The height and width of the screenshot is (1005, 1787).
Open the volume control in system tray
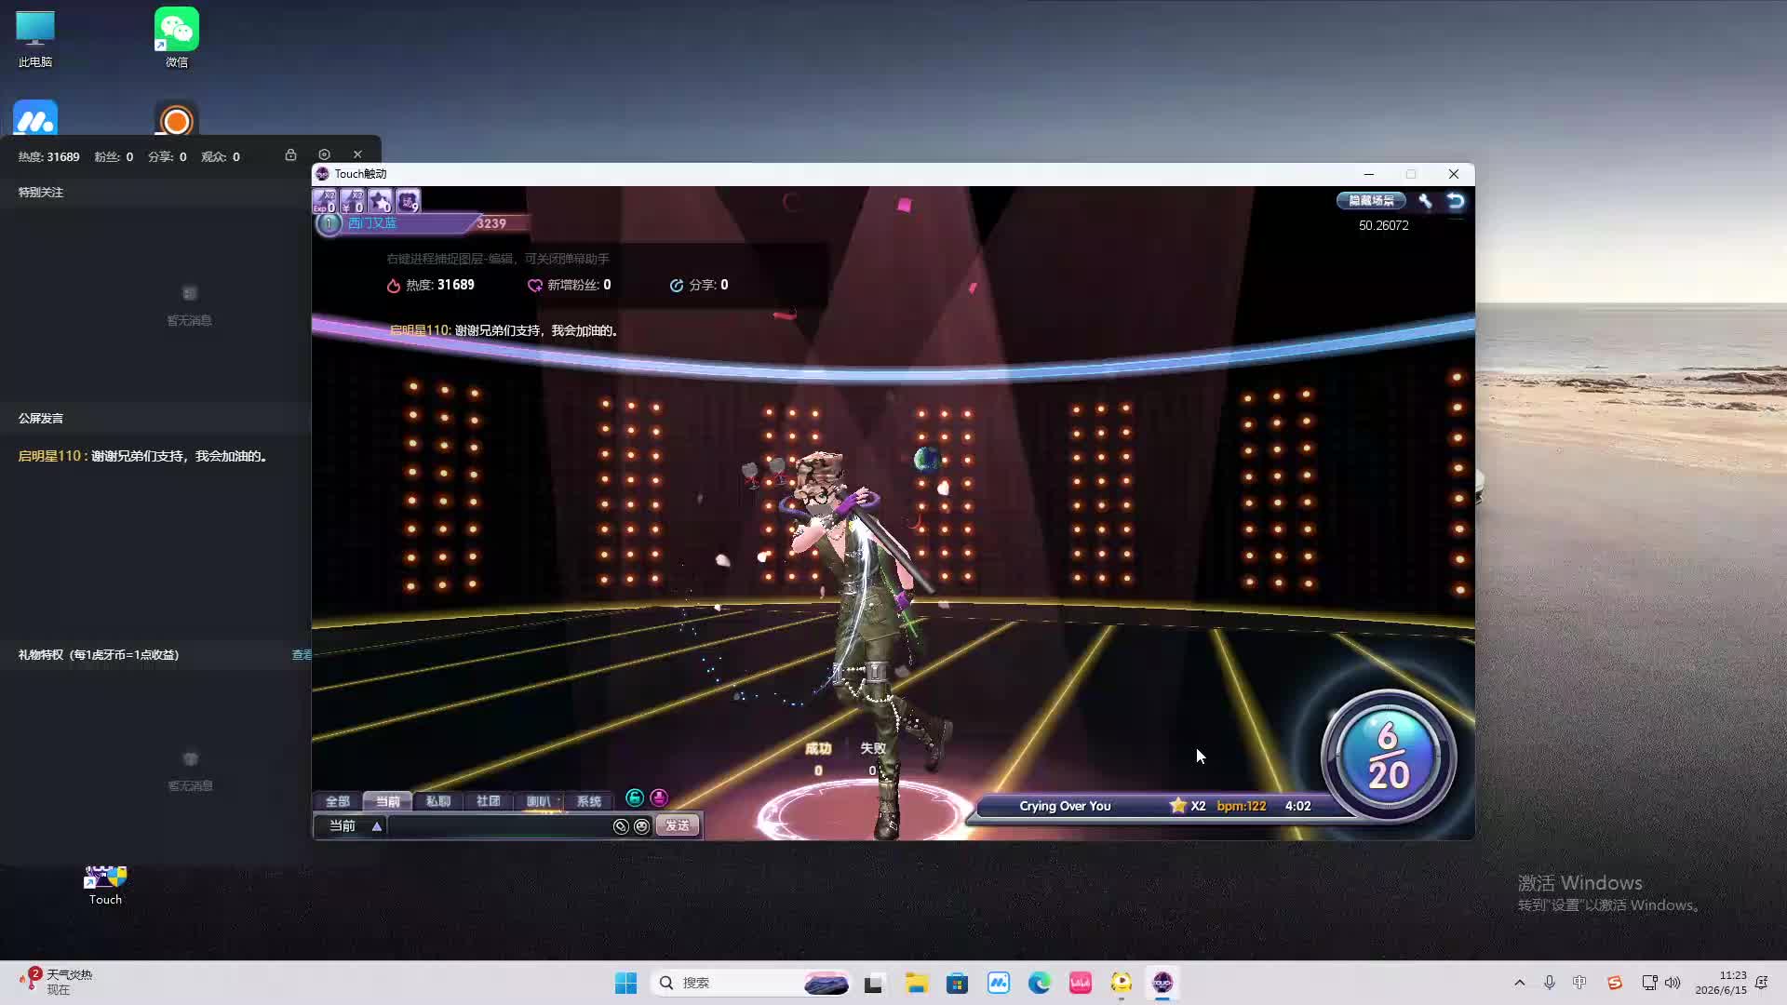click(1673, 983)
